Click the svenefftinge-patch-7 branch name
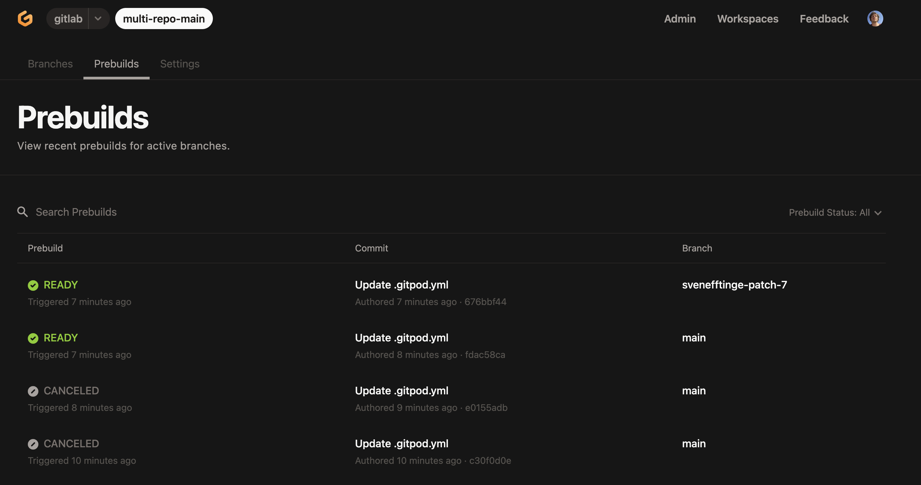Image resolution: width=921 pixels, height=485 pixels. (x=734, y=285)
